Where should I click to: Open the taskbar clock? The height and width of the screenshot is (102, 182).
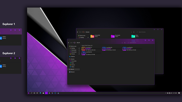[175, 93]
